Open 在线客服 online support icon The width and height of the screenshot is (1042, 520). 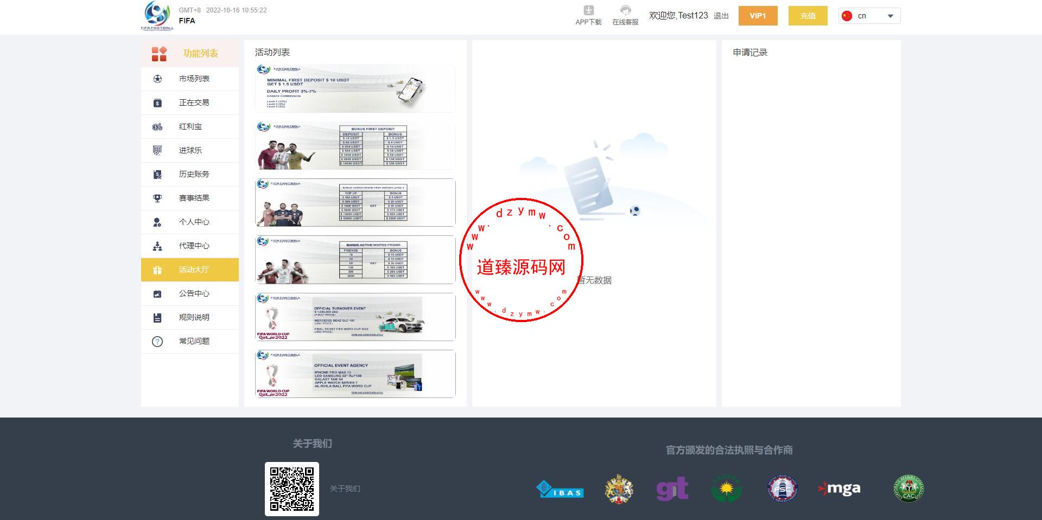tap(625, 10)
